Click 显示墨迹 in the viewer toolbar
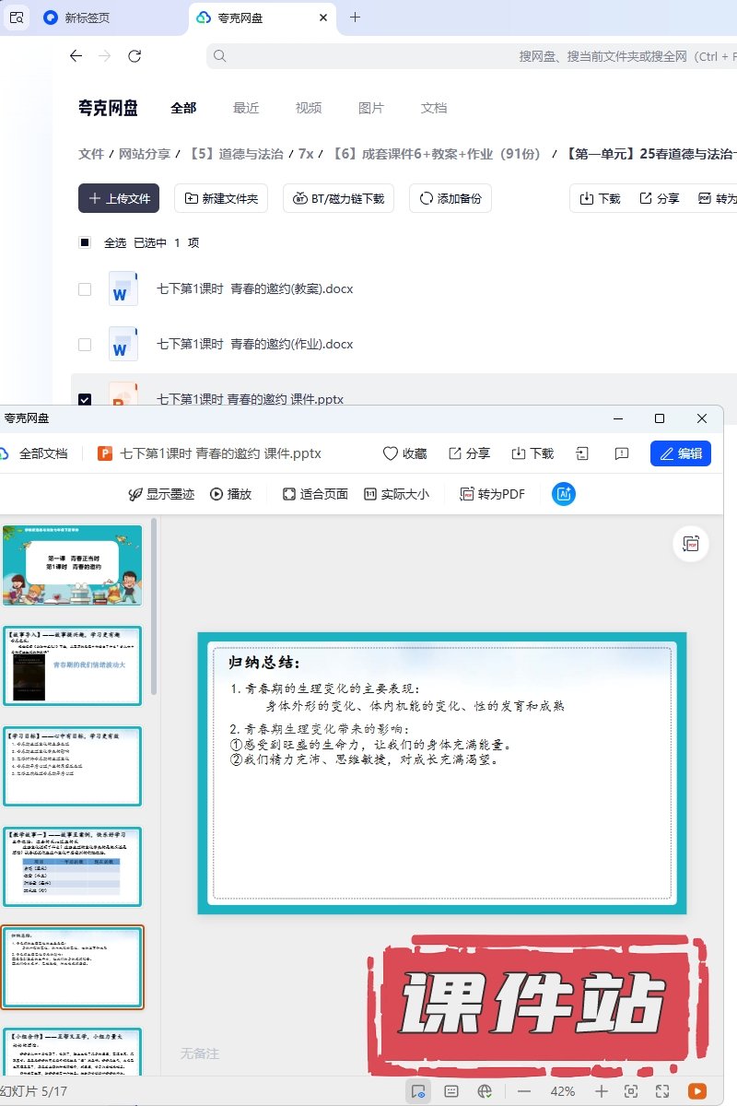The height and width of the screenshot is (1106, 737). [161, 494]
